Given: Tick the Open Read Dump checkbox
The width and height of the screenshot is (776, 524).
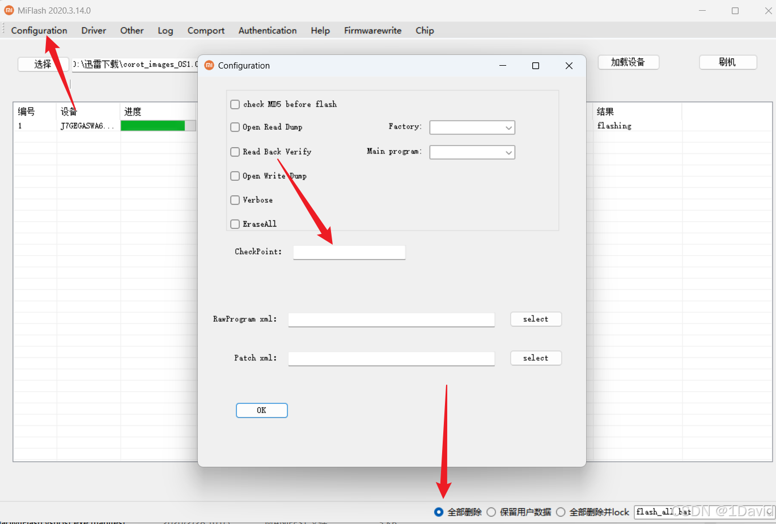Looking at the screenshot, I should click(x=235, y=127).
